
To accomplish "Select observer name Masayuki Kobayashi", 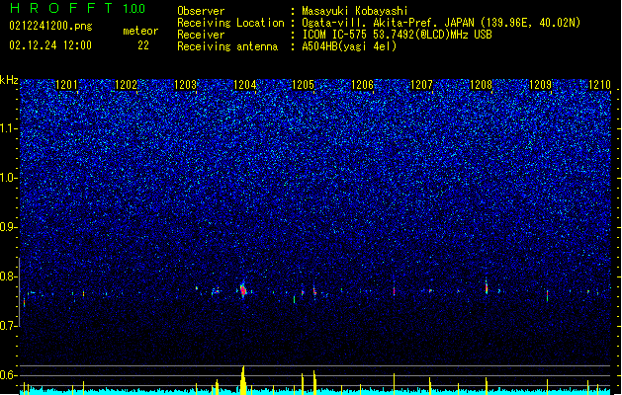I will point(355,11).
